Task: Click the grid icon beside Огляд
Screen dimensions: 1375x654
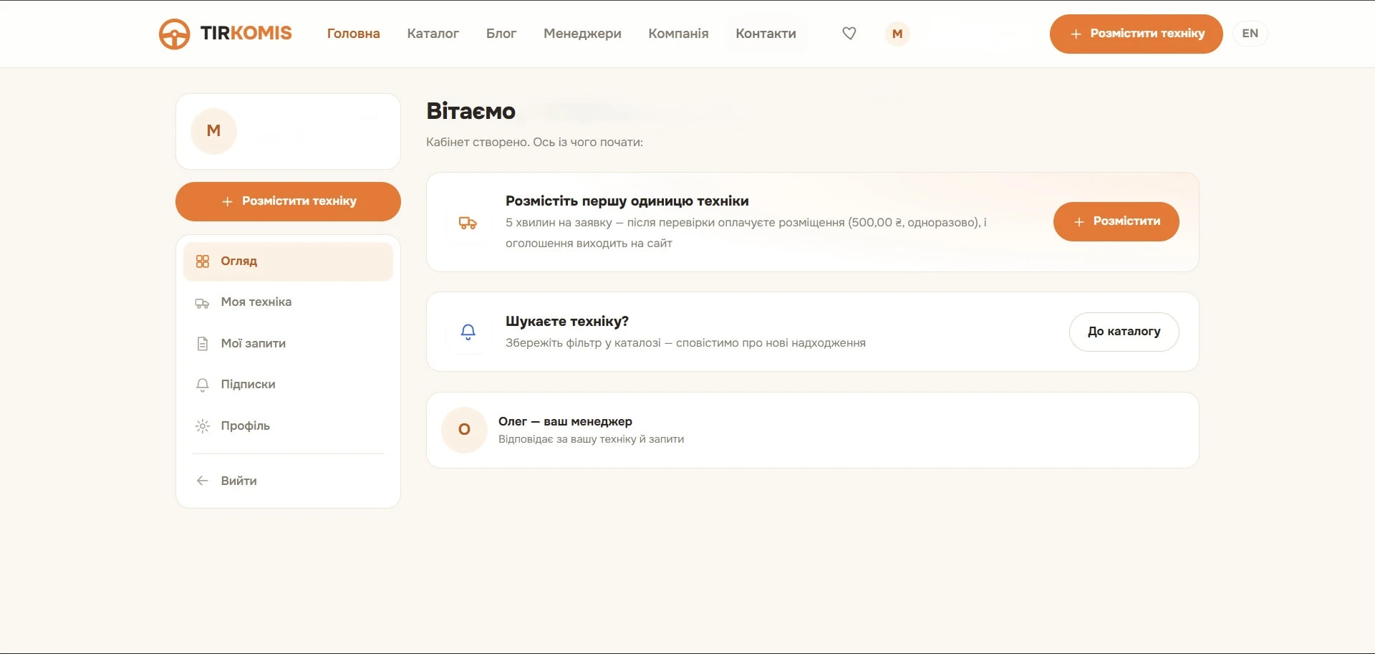Action: pos(203,261)
